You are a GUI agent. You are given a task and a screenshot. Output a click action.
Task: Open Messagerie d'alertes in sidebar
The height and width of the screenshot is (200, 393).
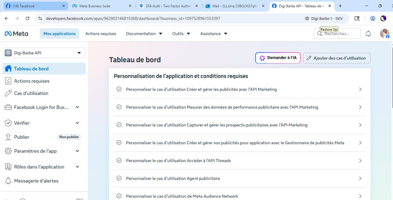(x=44, y=181)
